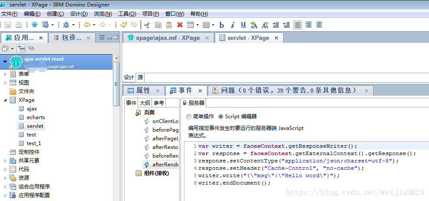
Task: Open the 编辑(E) menu
Action: [x=32, y=14]
